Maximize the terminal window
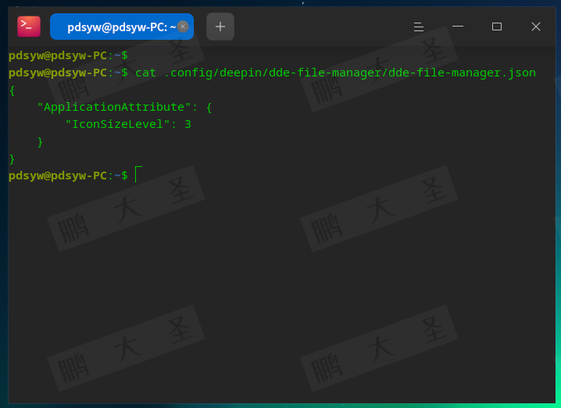 pyautogui.click(x=497, y=27)
